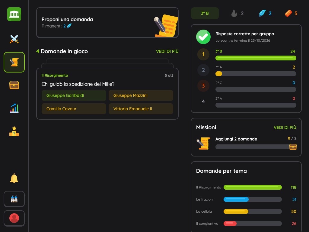Viewport: 309px width, 232px height.
Task: Click the 3ª A yellow progress bar
Action: point(256,74)
